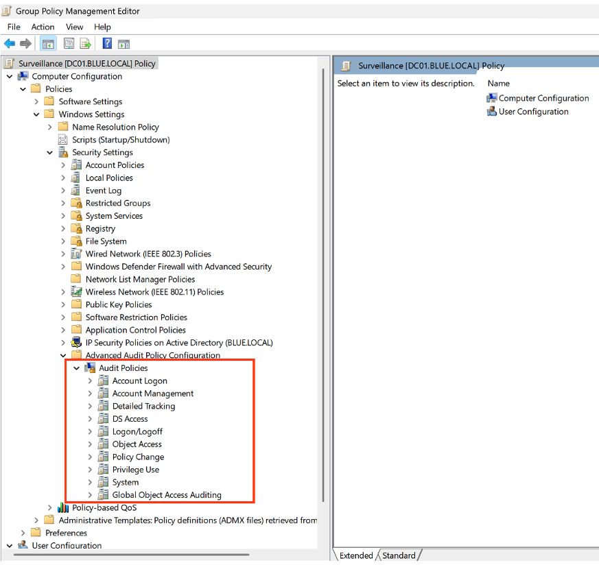Click the Export List toolbar icon
Viewport: 599px width, 565px height.
click(86, 44)
